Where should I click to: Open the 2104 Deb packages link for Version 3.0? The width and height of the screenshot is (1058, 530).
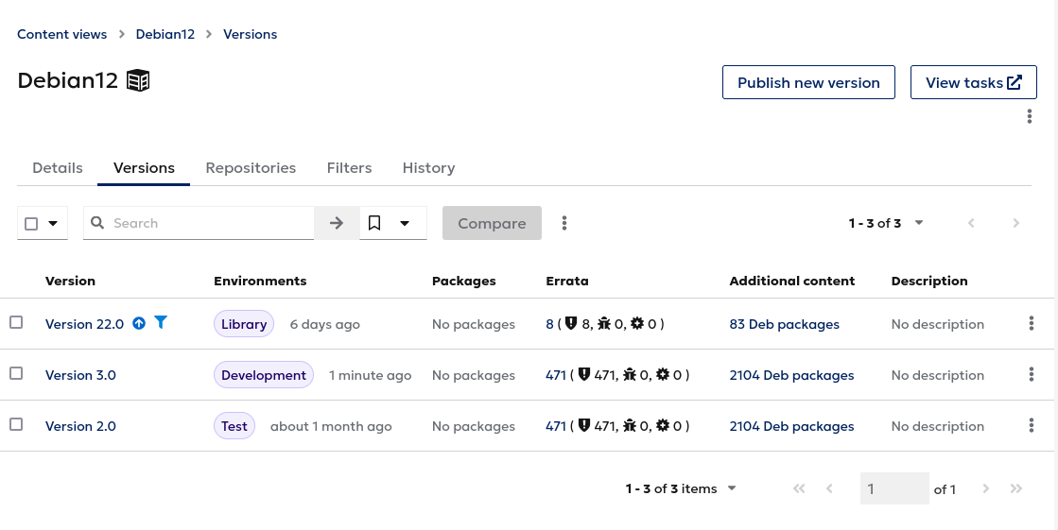click(791, 376)
